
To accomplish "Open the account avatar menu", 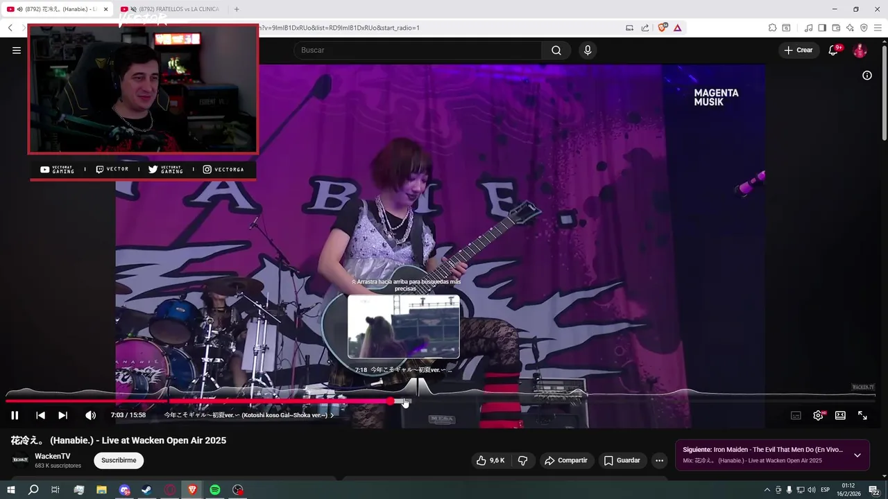I will [x=860, y=50].
